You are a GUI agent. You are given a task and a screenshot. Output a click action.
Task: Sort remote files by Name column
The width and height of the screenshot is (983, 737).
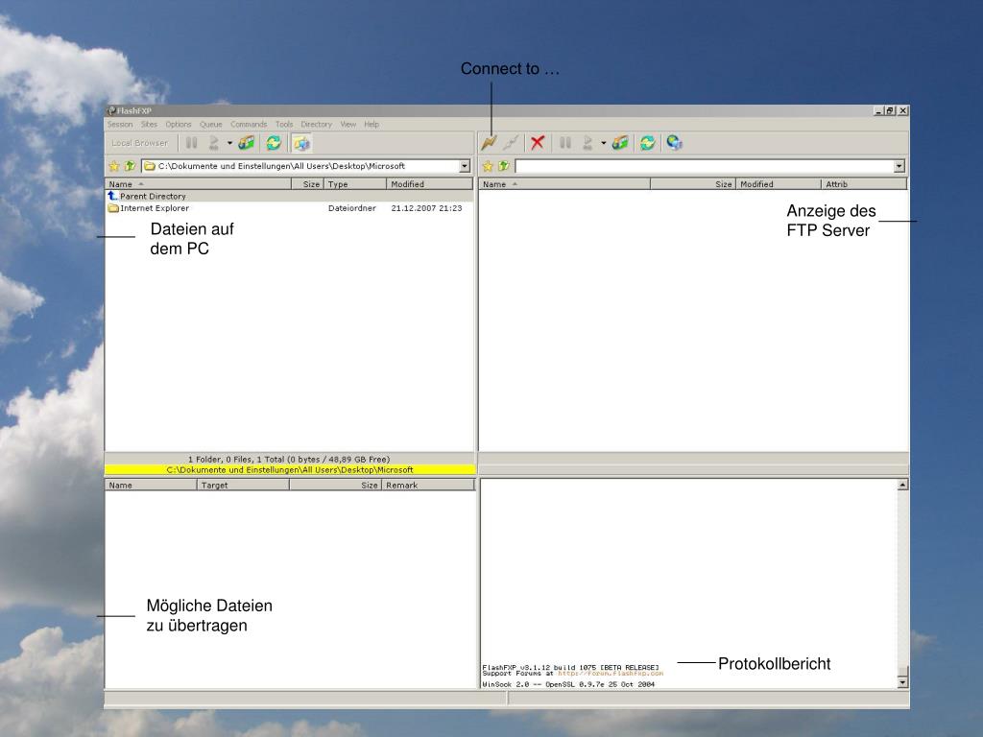coord(564,184)
